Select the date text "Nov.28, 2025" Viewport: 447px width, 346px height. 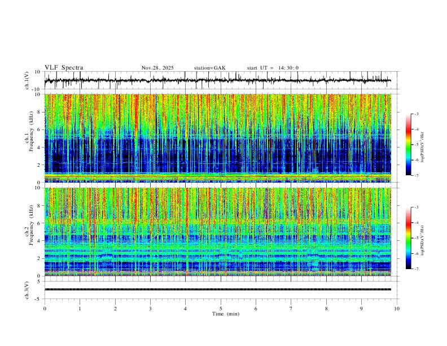click(x=157, y=68)
